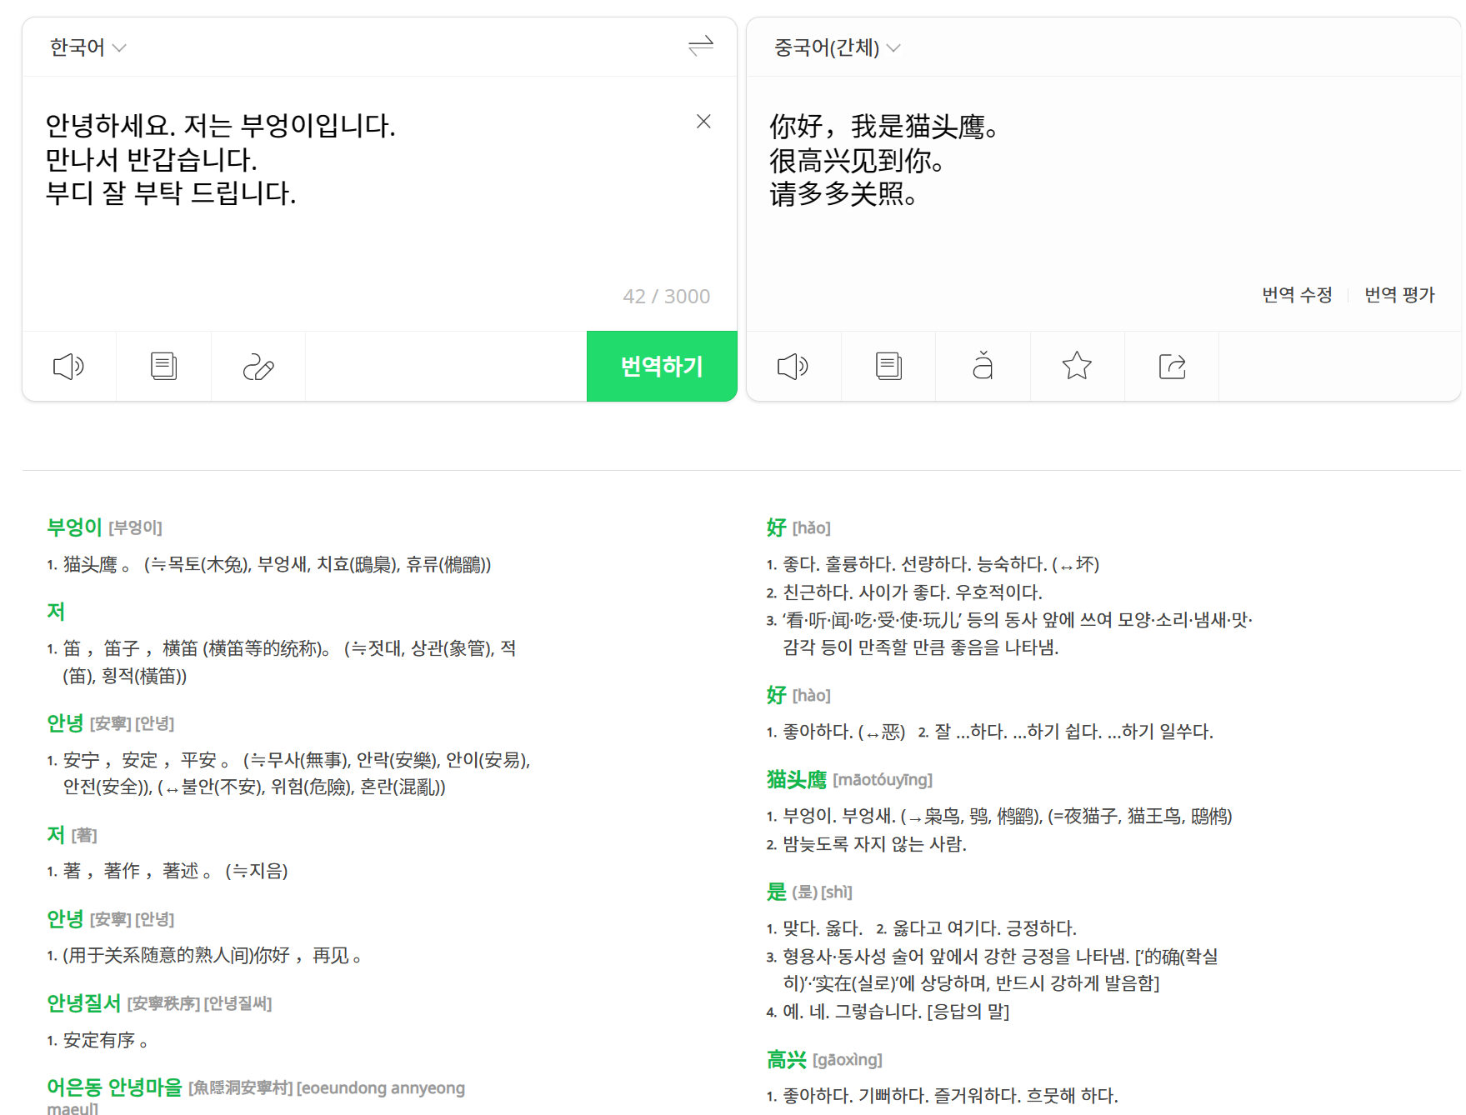Click the 42 / 3000 character counter
1466x1115 pixels.
[x=666, y=296]
